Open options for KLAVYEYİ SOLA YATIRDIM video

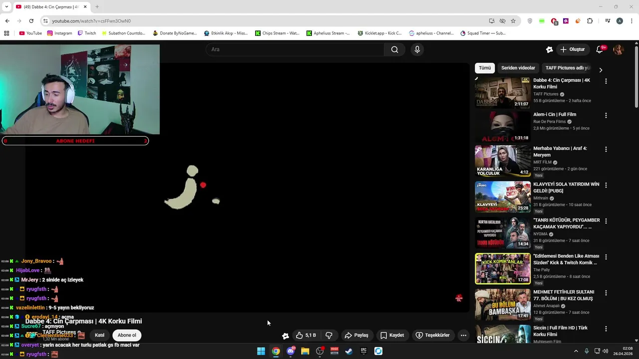pos(606,185)
